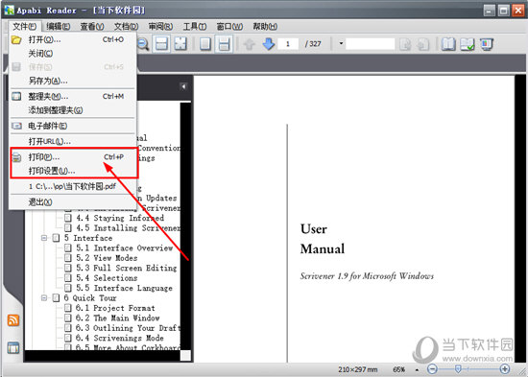This screenshot has height=377, width=528.
Task: Choose 关闭(C) in the file menu
Action: (73, 54)
